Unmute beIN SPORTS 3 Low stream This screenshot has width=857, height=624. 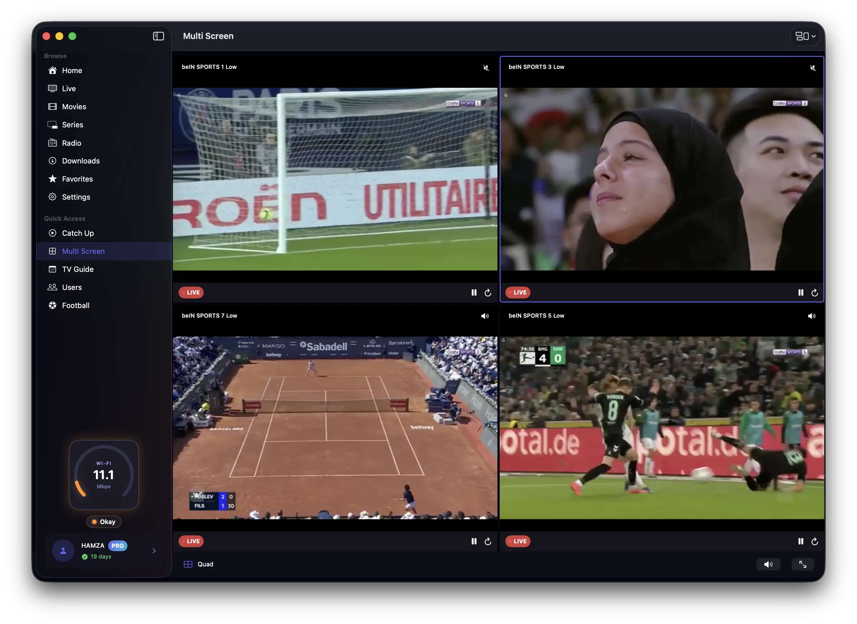(812, 67)
